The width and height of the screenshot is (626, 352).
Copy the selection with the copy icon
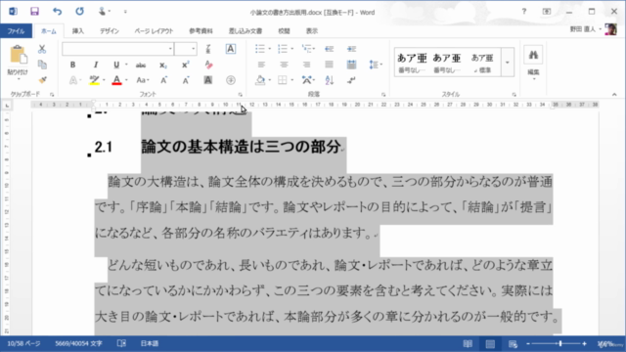pyautogui.click(x=42, y=65)
